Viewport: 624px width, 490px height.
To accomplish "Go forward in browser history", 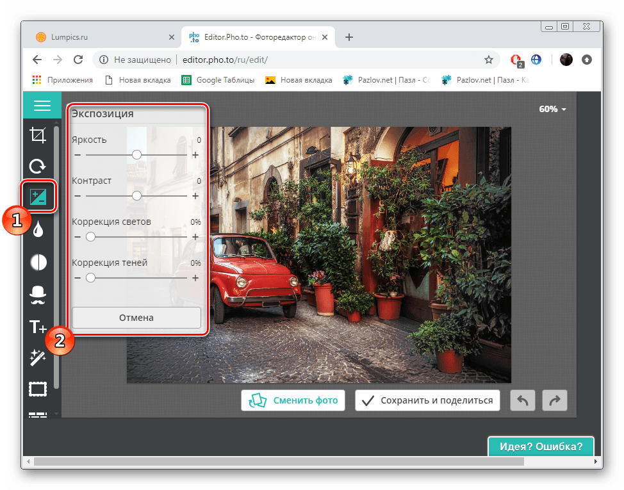I will coord(58,60).
